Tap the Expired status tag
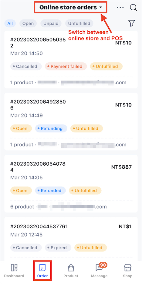Image resolution: width=142 pixels, height=284 pixels. pyautogui.click(x=58, y=247)
